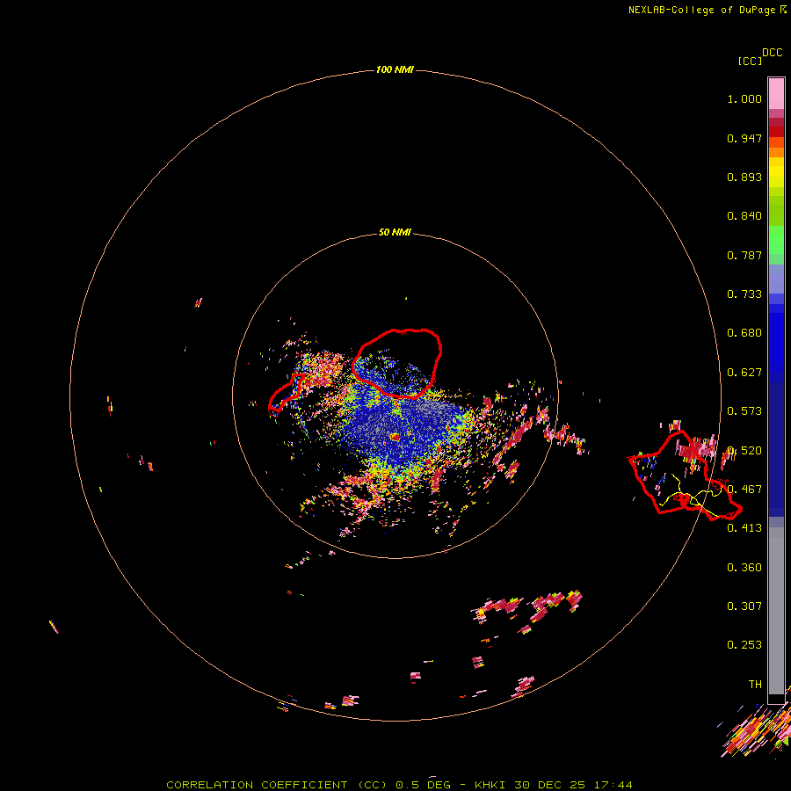
Task: Click the 1.000 scale value
Action: [x=744, y=98]
